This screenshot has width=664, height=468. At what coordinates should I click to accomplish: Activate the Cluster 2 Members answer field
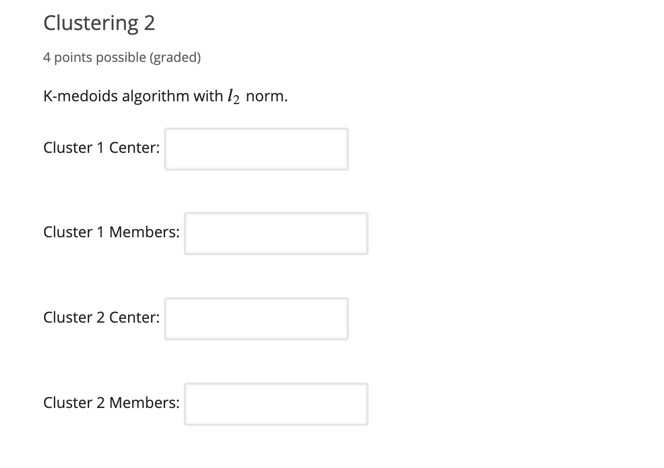pyautogui.click(x=276, y=404)
